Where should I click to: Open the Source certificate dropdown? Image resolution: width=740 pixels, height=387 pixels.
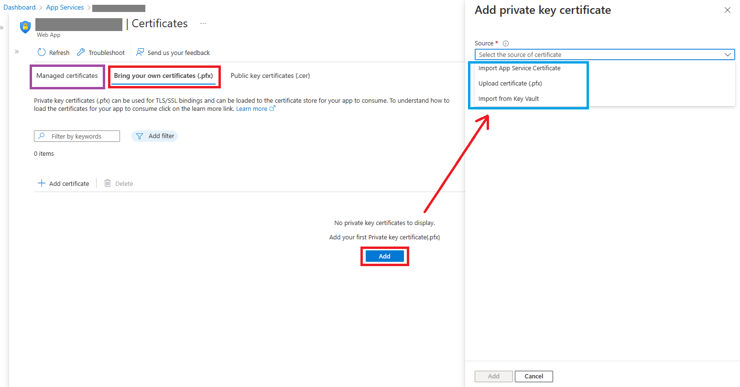tap(604, 54)
